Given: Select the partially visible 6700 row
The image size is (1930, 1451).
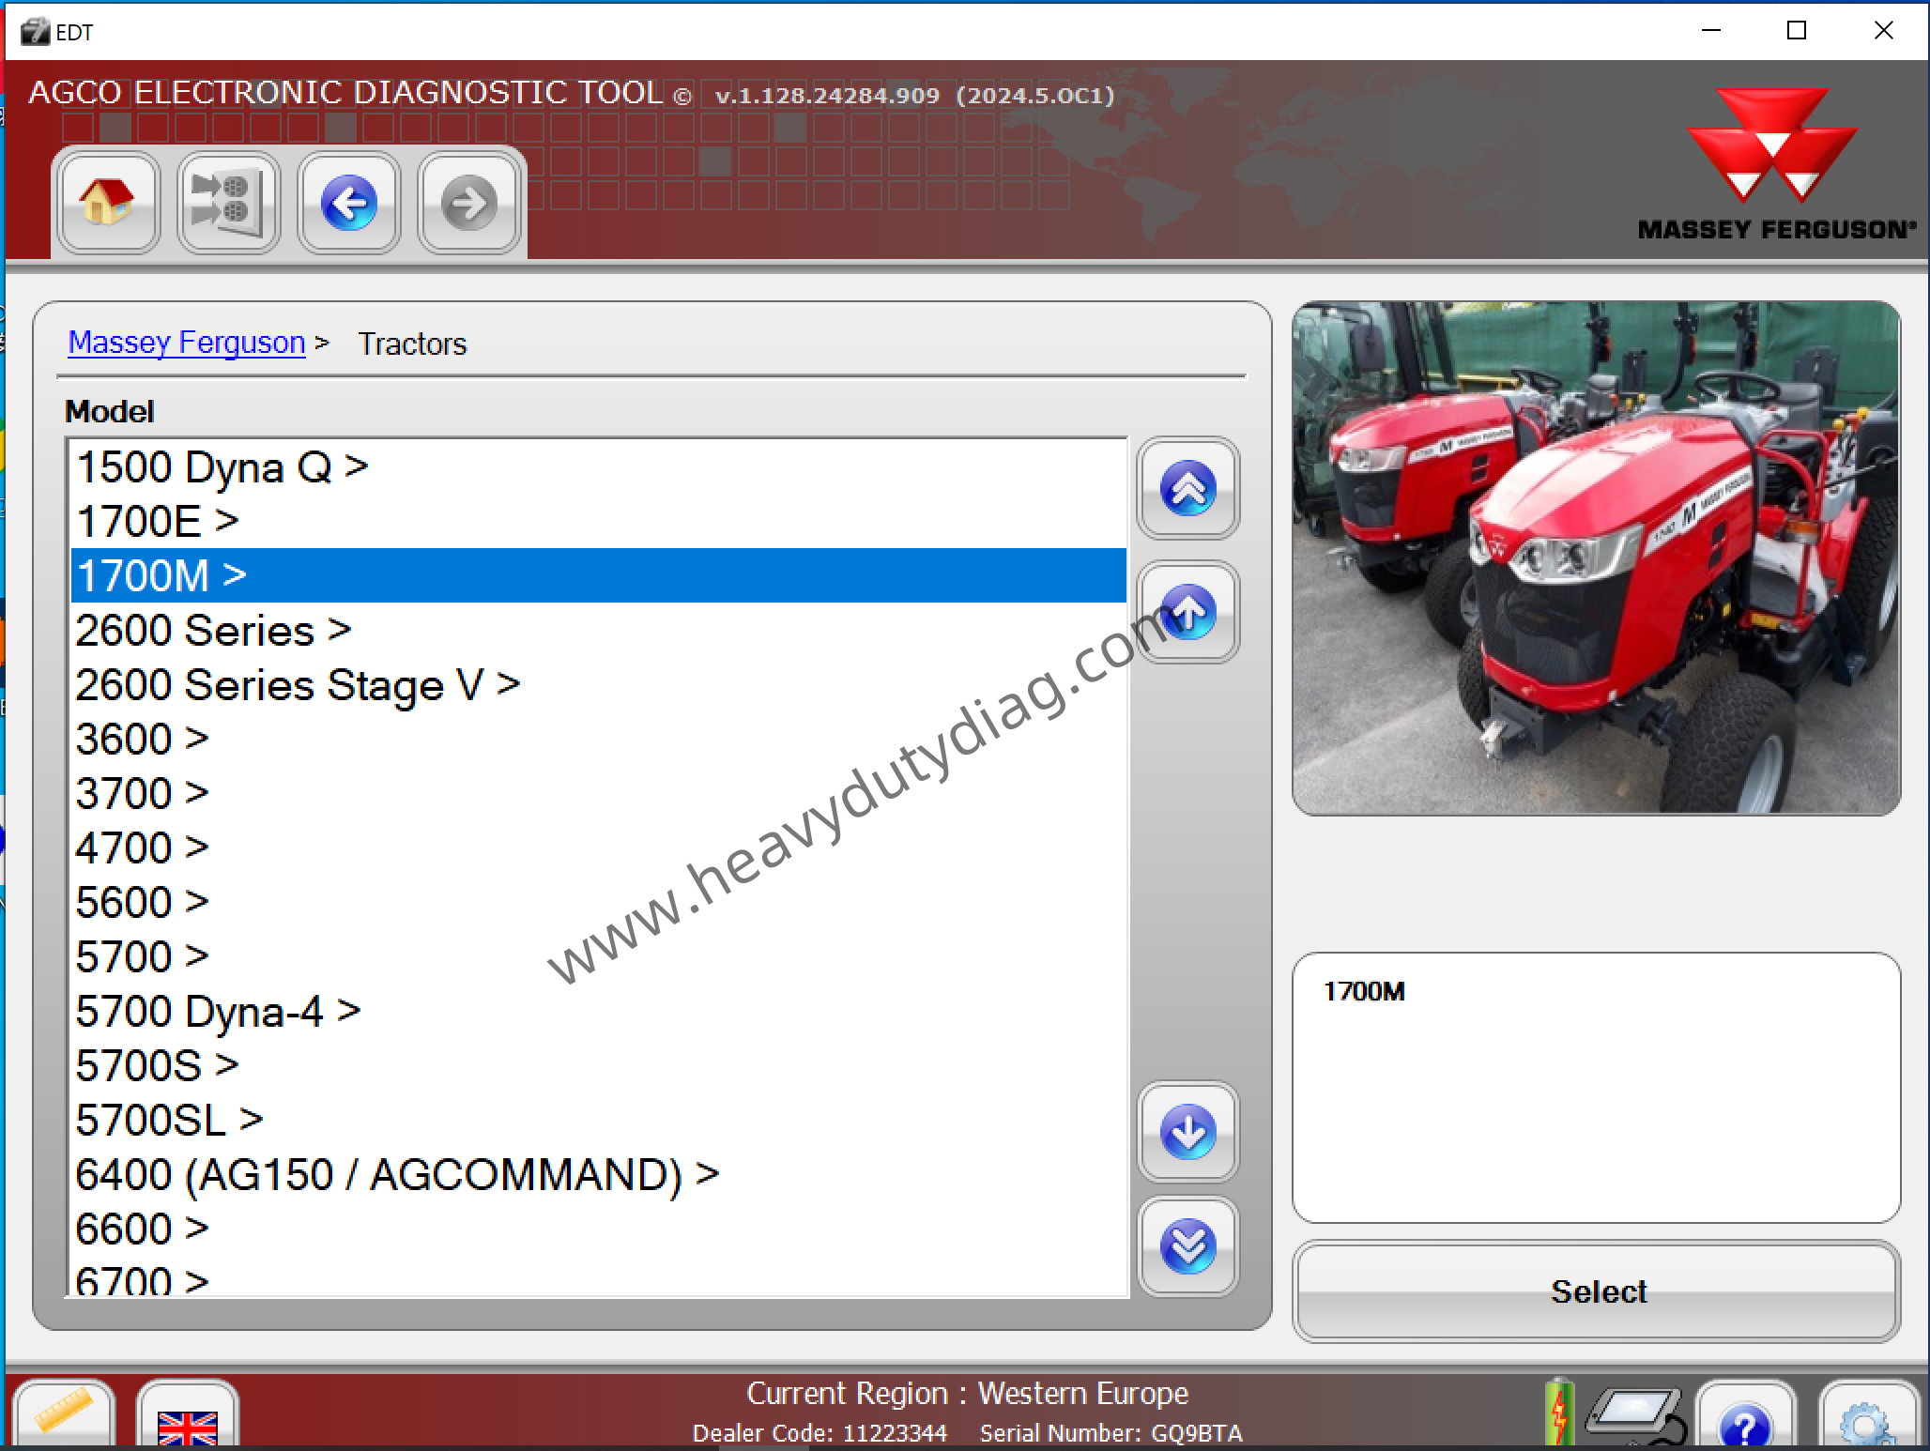Looking at the screenshot, I should click(x=599, y=1277).
